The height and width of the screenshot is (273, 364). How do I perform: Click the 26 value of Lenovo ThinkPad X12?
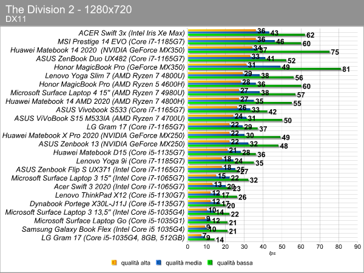point(242,197)
